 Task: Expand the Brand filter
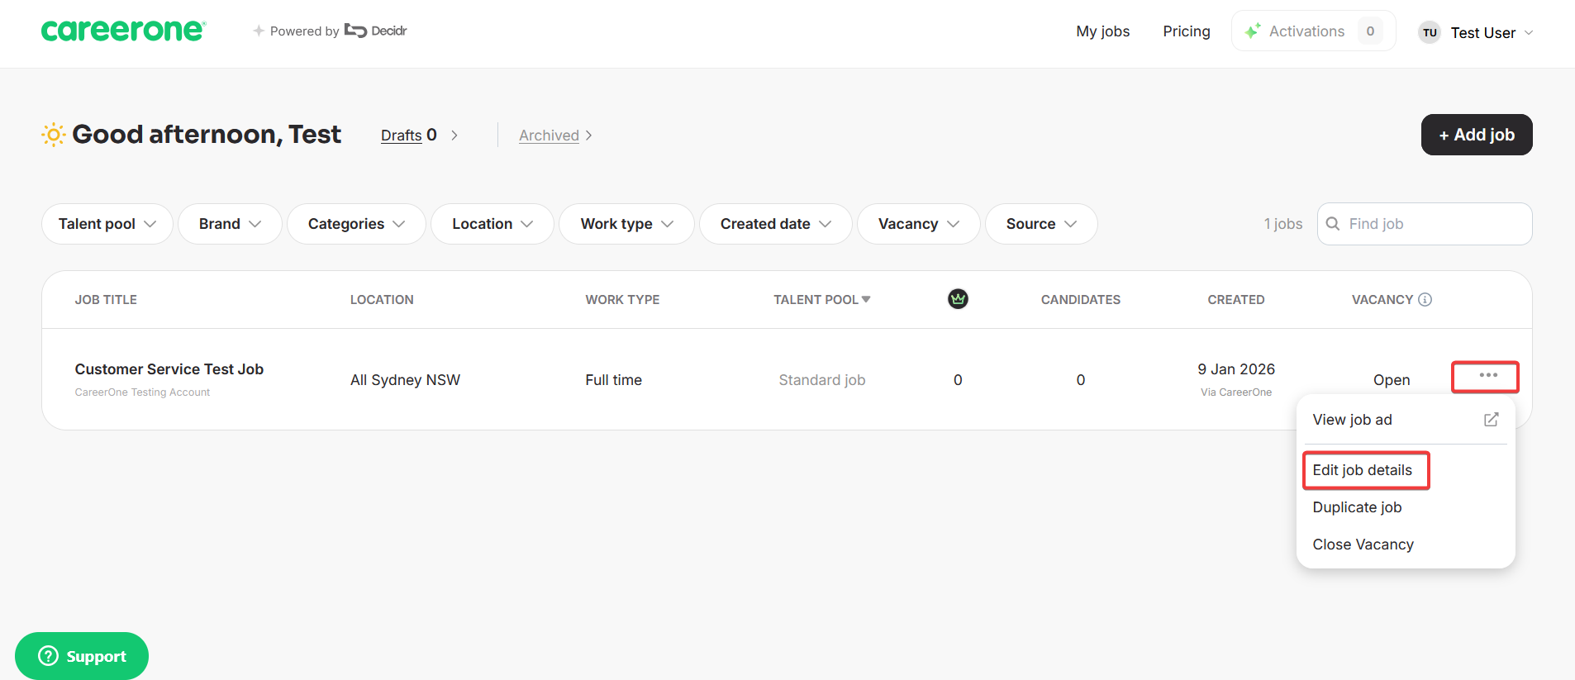(230, 224)
